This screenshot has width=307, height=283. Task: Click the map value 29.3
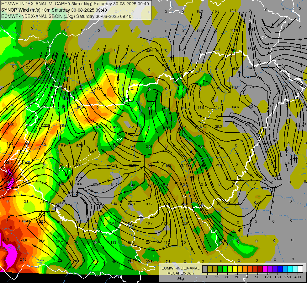219,126
